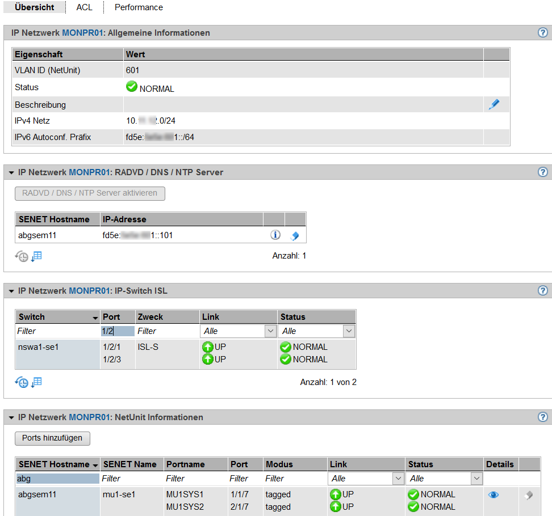Click the Ports hinzufügen button
Viewport: 552px width, 516px height.
(52, 438)
